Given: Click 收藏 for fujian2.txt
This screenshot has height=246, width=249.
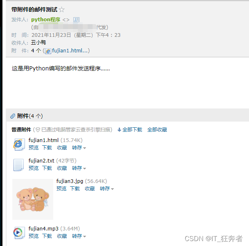Looking at the screenshot, I should tap(62, 168).
